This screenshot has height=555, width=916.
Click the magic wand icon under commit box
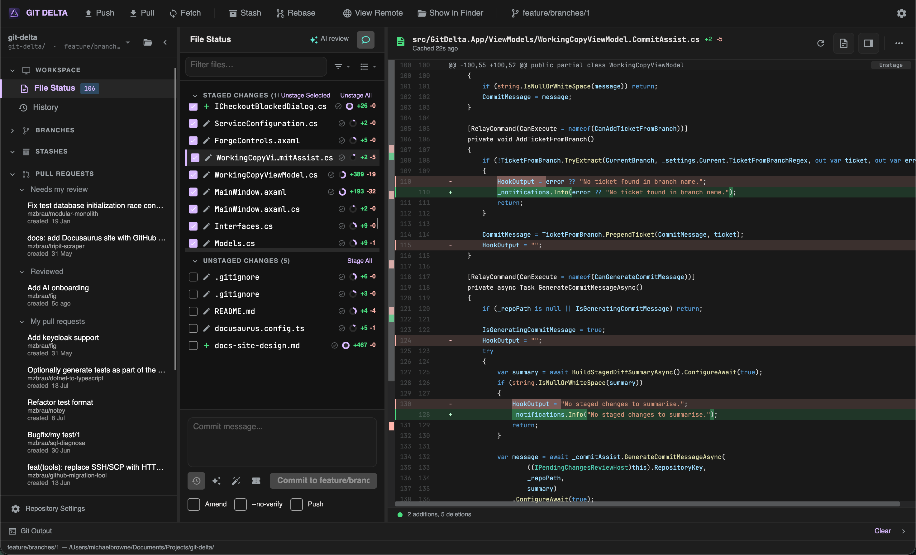236,481
